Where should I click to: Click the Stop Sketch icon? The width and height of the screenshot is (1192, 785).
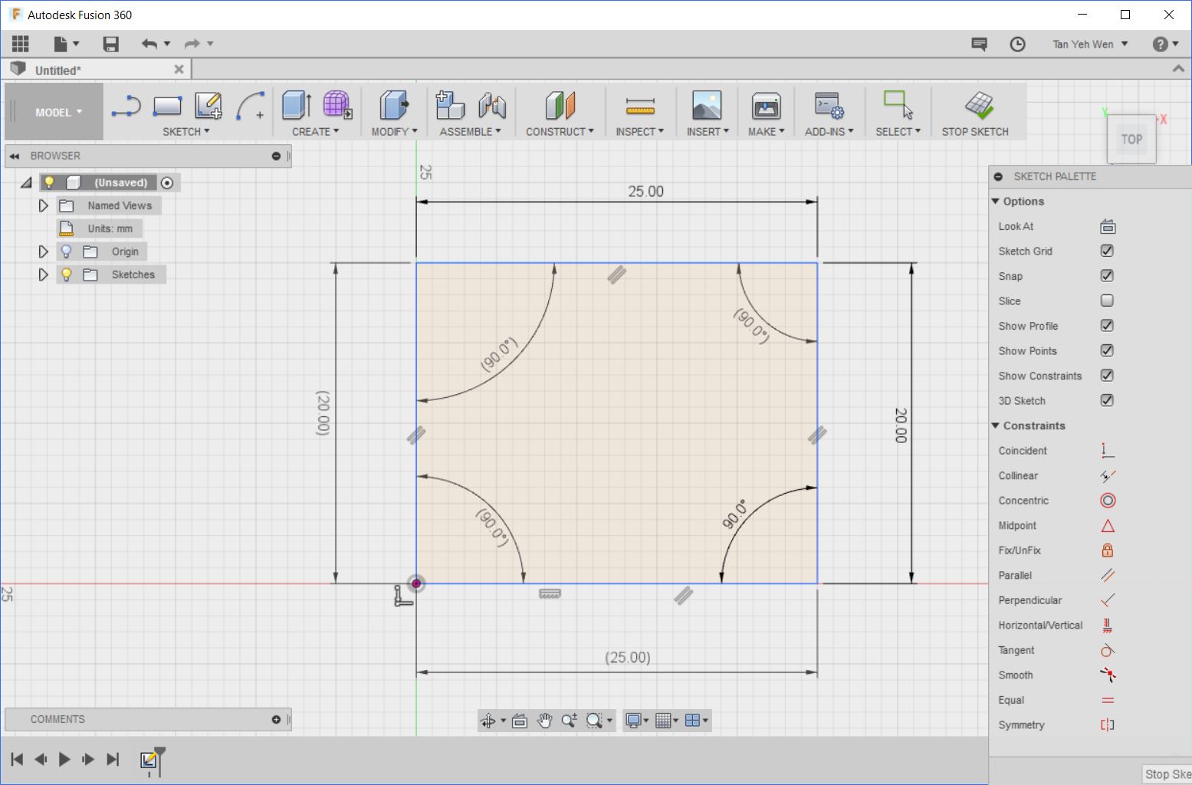[979, 105]
